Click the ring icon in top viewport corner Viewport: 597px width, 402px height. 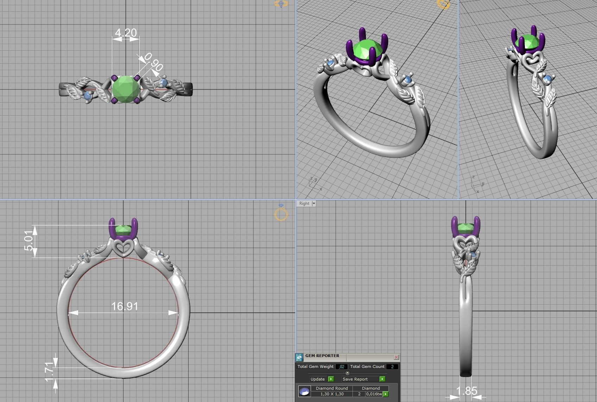coord(281,4)
